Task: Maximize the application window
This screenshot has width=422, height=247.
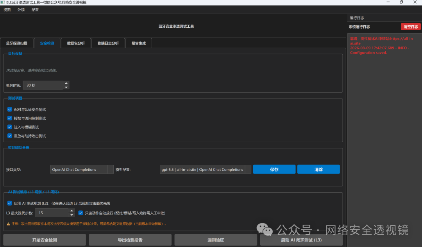Action: pyautogui.click(x=401, y=2)
